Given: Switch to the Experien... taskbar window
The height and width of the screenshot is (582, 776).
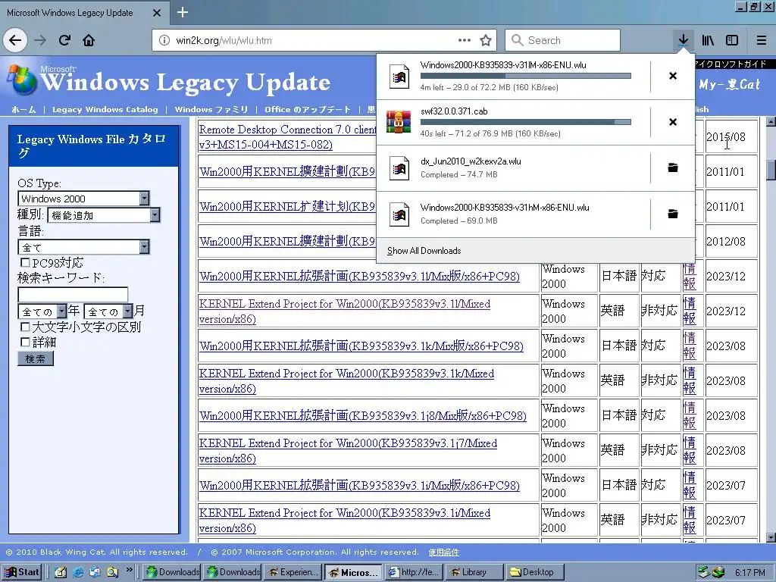Looking at the screenshot, I should (x=293, y=572).
